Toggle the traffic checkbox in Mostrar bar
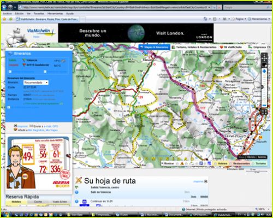Viewport: 273px width, 218px height. point(177,163)
